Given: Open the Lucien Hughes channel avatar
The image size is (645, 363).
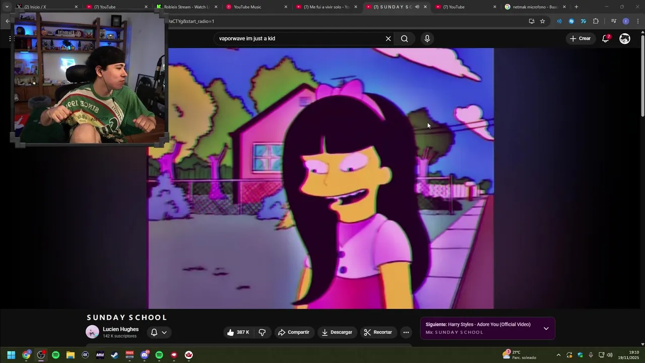Looking at the screenshot, I should click(x=92, y=332).
